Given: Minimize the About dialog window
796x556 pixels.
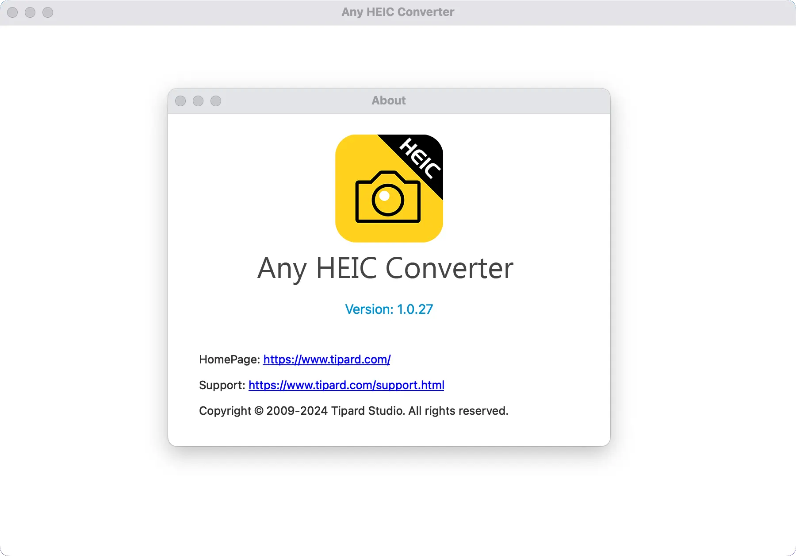Looking at the screenshot, I should 198,101.
